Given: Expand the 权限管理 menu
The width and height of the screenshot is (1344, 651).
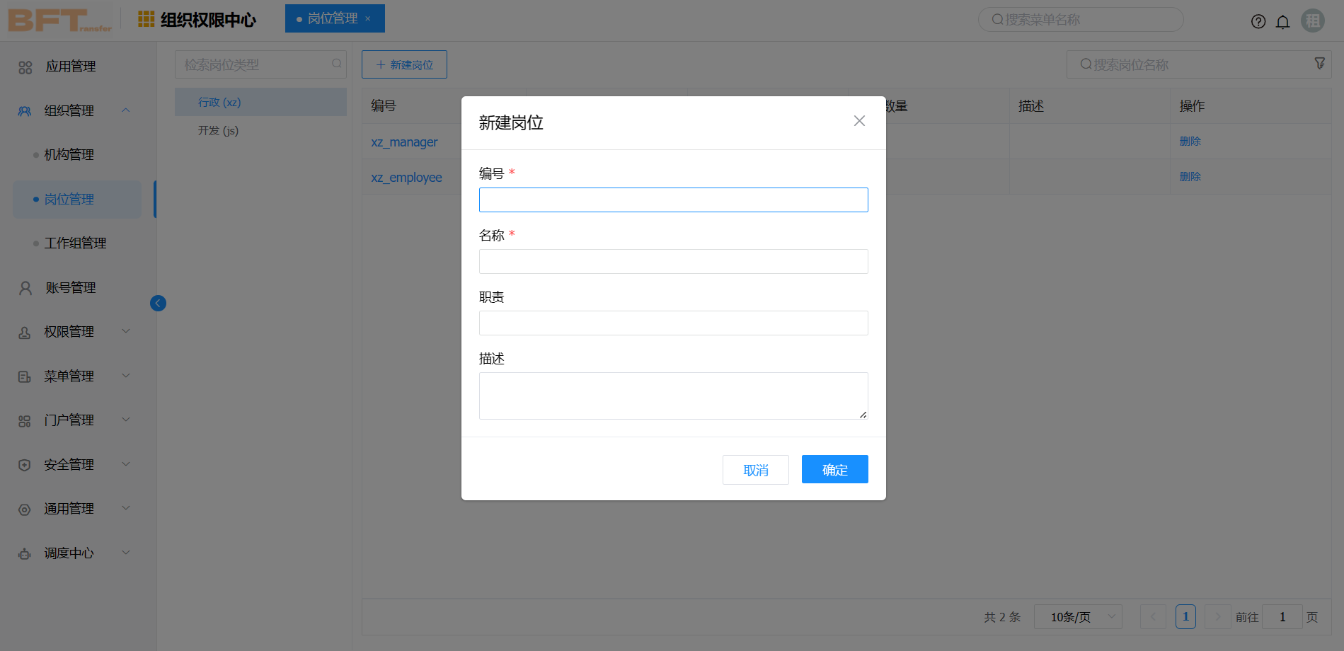Looking at the screenshot, I should click(69, 332).
